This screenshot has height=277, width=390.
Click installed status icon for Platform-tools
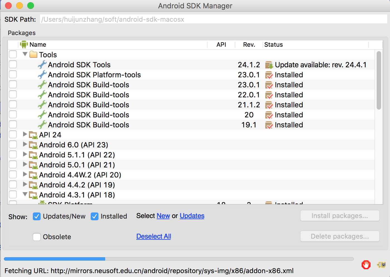269,75
